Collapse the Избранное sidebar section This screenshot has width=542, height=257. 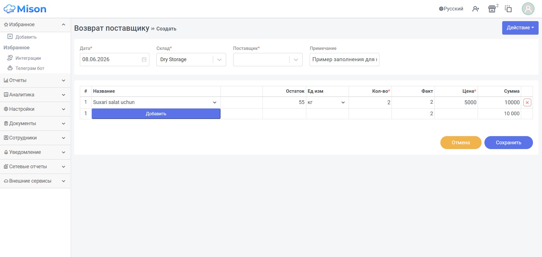click(35, 25)
